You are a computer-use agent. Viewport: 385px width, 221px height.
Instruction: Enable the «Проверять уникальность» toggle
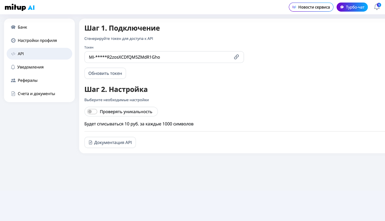91,111
